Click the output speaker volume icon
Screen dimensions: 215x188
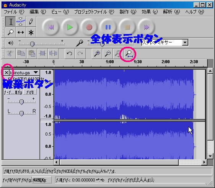tap(10, 43)
